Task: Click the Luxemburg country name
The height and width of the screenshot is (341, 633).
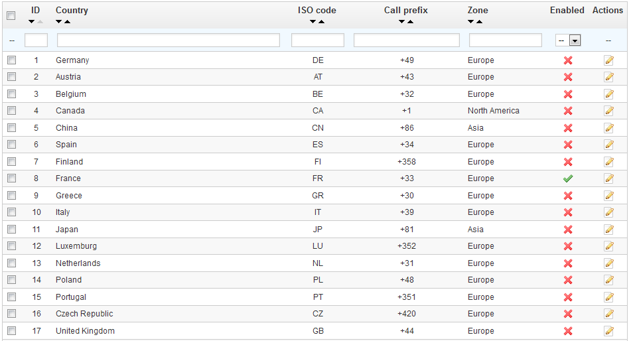Action: [x=76, y=246]
